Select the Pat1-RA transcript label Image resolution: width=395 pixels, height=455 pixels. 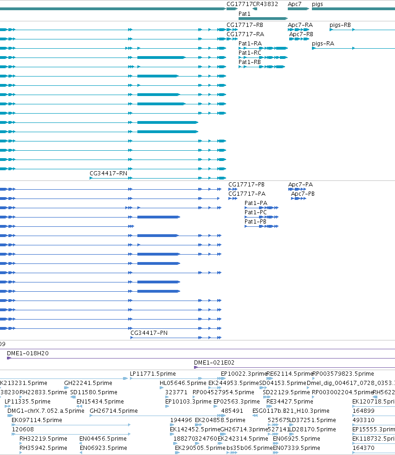tap(250, 44)
